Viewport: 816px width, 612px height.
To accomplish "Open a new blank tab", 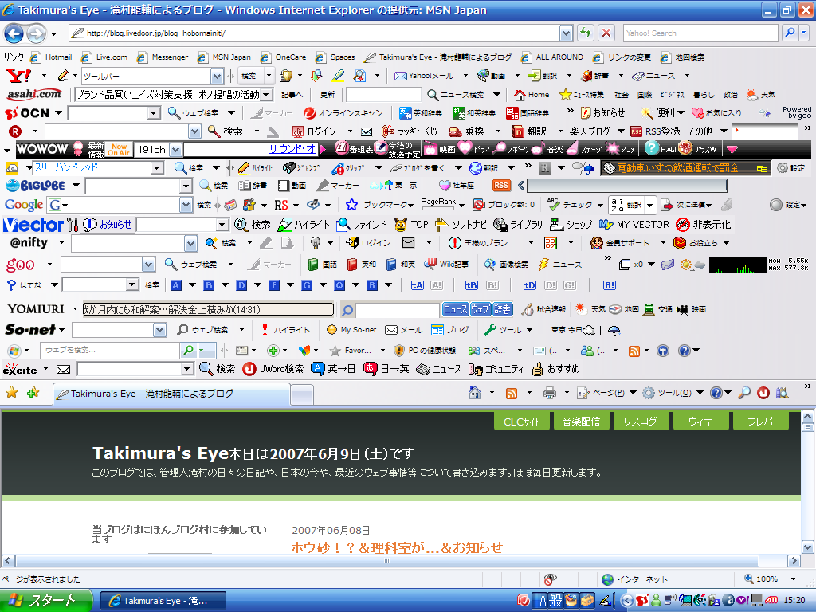I will [x=302, y=395].
